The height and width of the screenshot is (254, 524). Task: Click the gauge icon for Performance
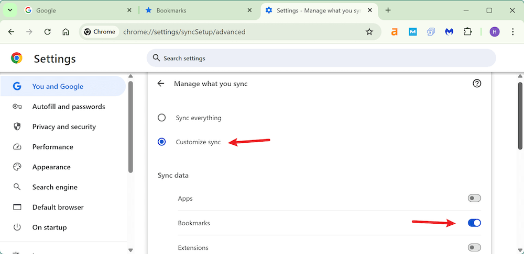click(17, 147)
